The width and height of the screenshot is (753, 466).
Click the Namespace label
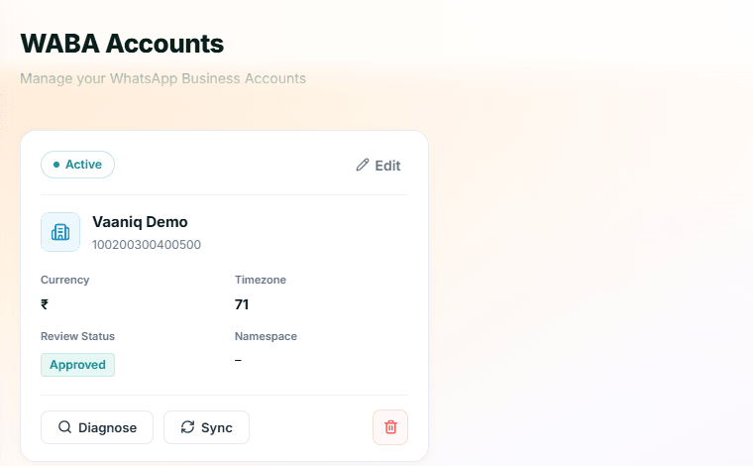[x=266, y=336]
